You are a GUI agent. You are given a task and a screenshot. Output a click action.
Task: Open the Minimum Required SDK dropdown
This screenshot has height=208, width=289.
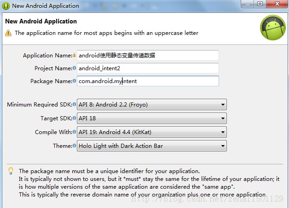pos(152,105)
